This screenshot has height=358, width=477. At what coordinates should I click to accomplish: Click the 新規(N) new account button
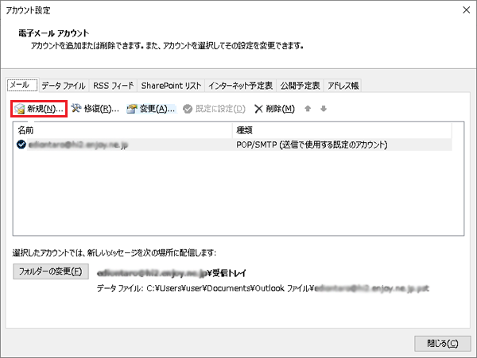point(39,109)
